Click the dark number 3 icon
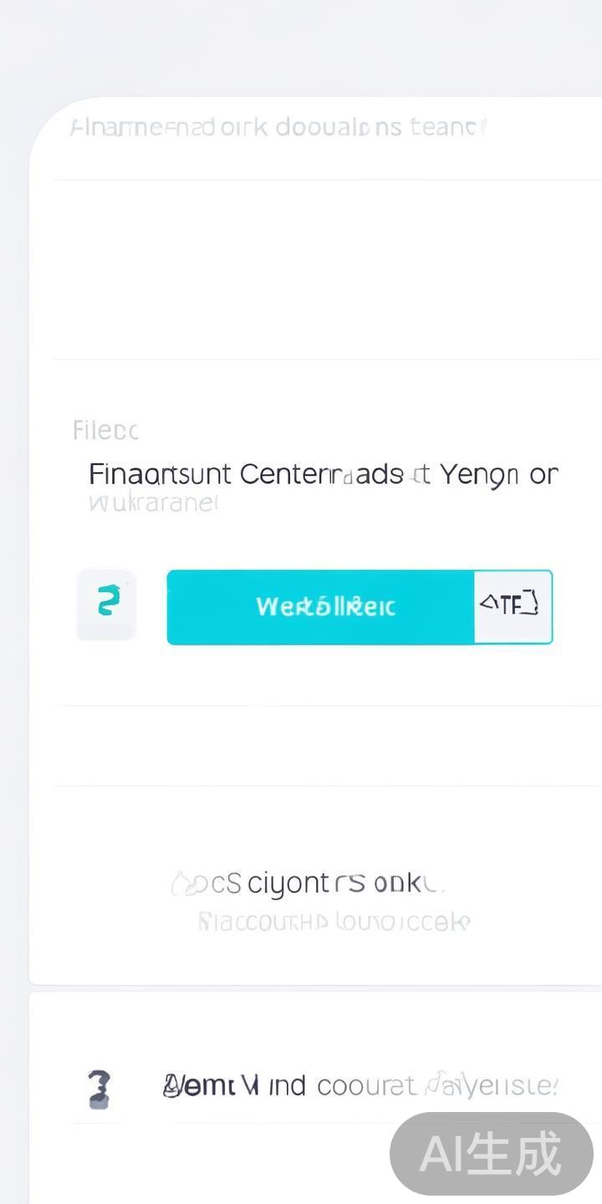The image size is (602, 1204). [99, 1089]
